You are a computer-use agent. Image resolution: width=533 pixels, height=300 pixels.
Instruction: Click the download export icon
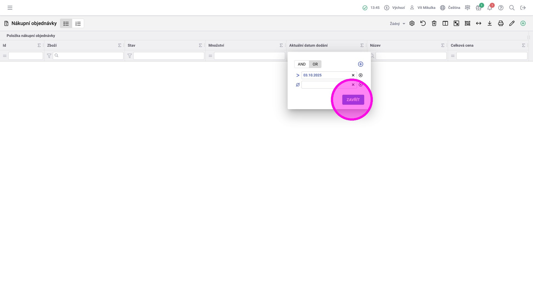[x=490, y=23]
